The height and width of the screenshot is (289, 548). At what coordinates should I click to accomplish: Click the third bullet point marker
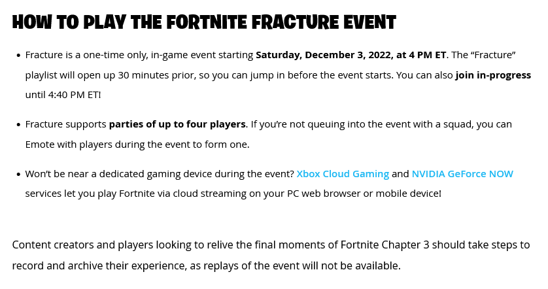click(x=18, y=174)
